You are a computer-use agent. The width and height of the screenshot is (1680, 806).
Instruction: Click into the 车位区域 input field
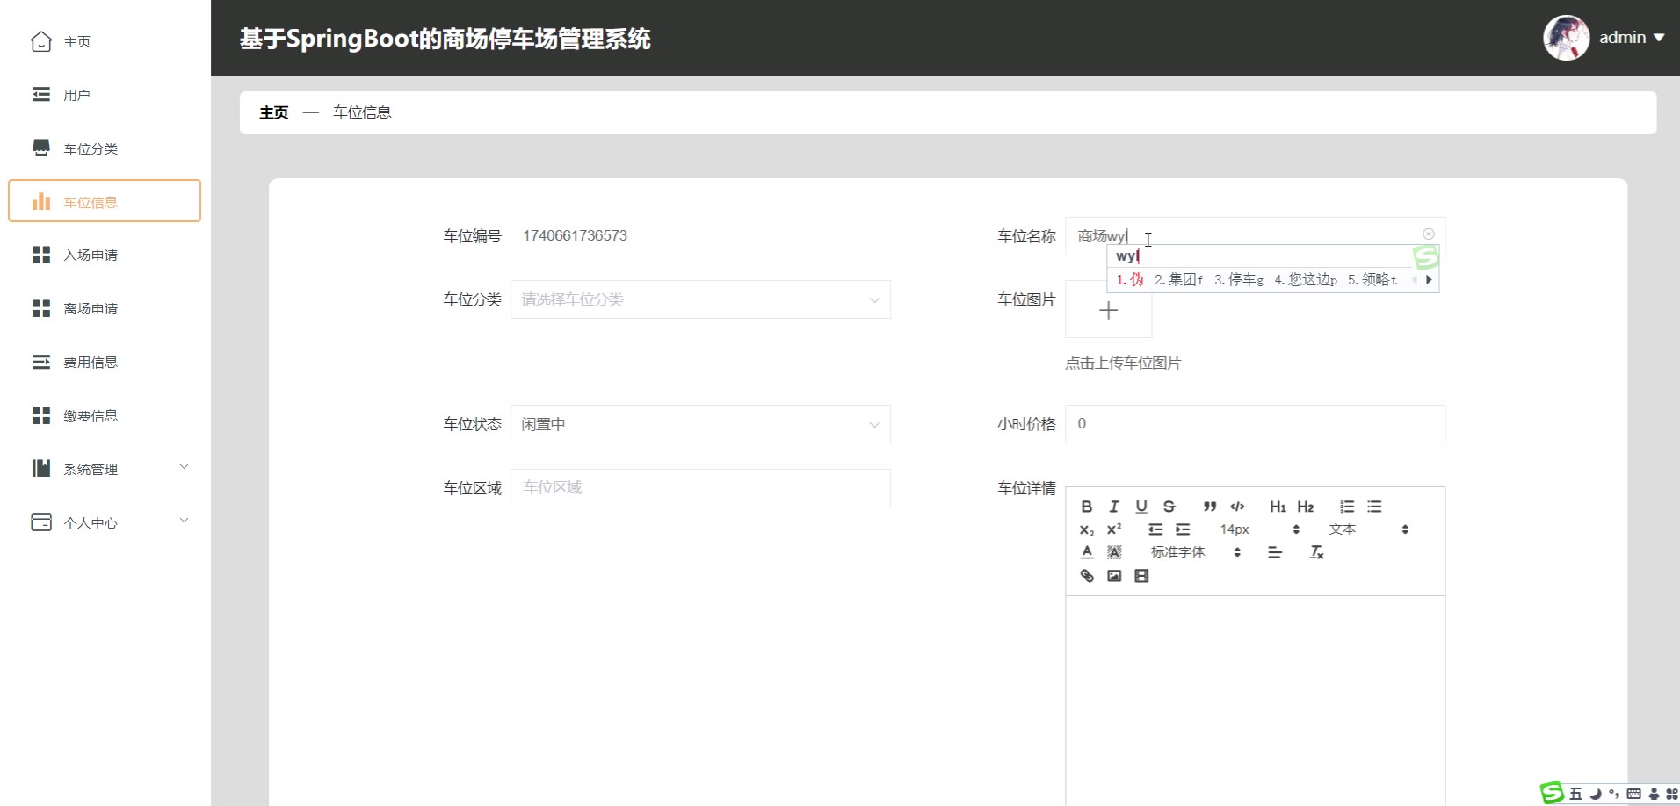tap(700, 488)
